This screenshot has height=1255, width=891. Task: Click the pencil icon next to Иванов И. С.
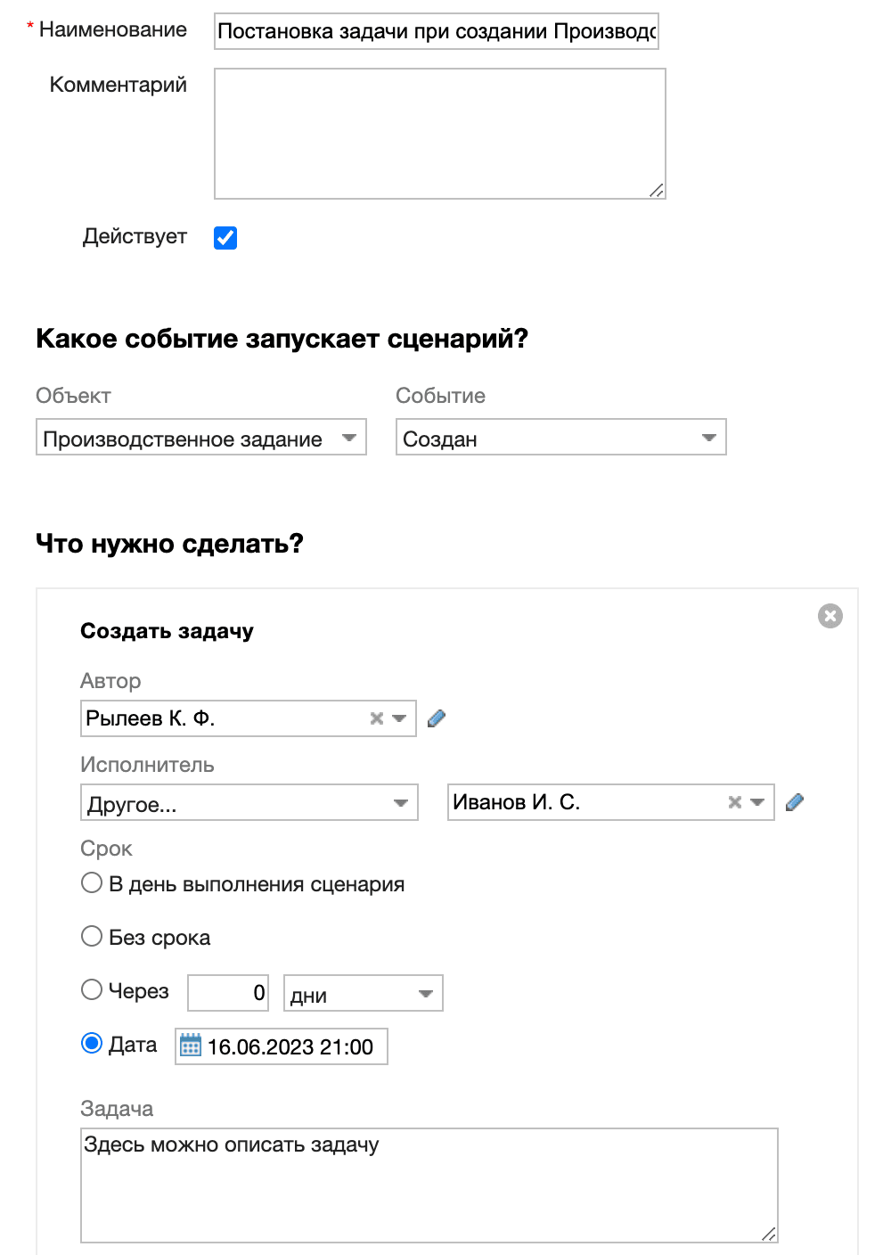[x=795, y=802]
